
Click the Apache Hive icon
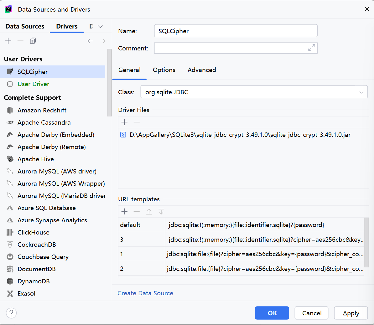pos(10,159)
